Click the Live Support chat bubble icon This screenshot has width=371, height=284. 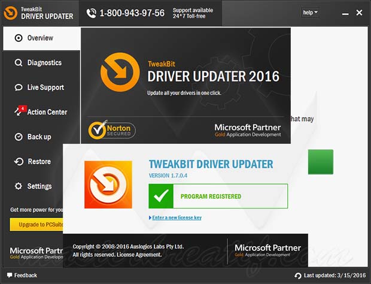coord(19,87)
